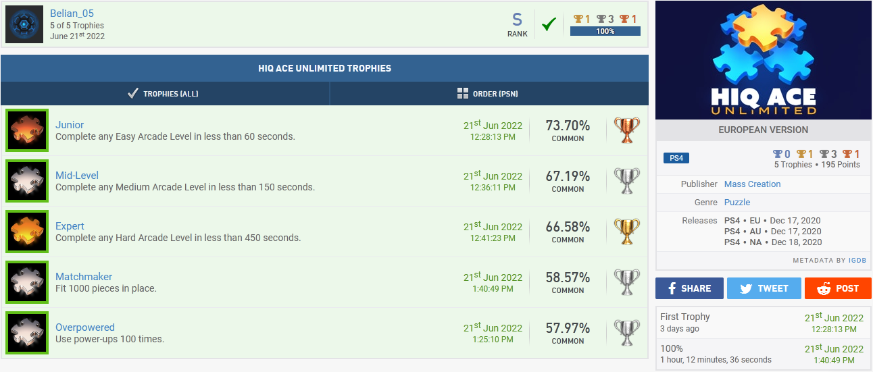Switch to Order (PSN) sorting tab
The image size is (873, 372).
[488, 94]
